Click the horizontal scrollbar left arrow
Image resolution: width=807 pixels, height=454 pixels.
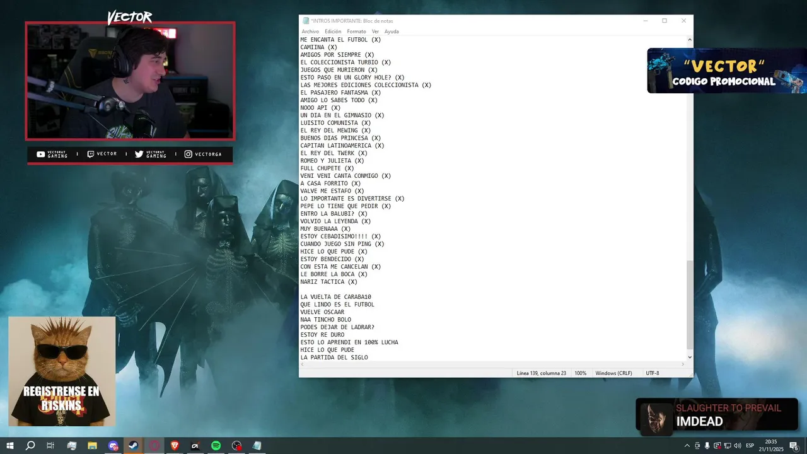(x=303, y=364)
